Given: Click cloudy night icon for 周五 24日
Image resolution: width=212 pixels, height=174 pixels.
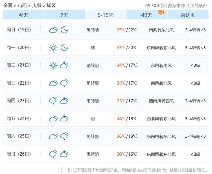Looking at the screenshot, I should tap(64, 118).
